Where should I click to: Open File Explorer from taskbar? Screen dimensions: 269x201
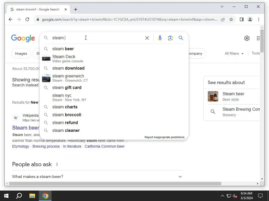click(32, 196)
